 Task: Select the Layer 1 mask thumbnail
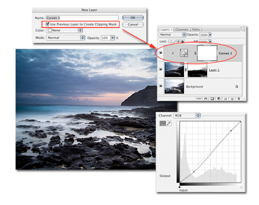pyautogui.click(x=197, y=70)
